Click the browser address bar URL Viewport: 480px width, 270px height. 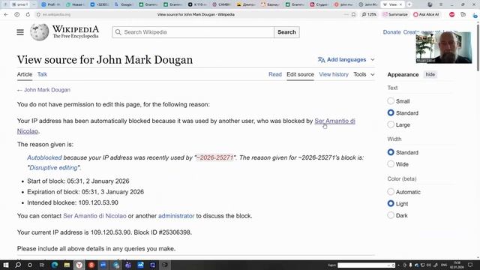click(57, 14)
